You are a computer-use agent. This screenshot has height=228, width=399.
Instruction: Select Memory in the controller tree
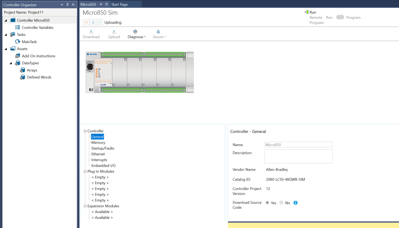point(98,142)
